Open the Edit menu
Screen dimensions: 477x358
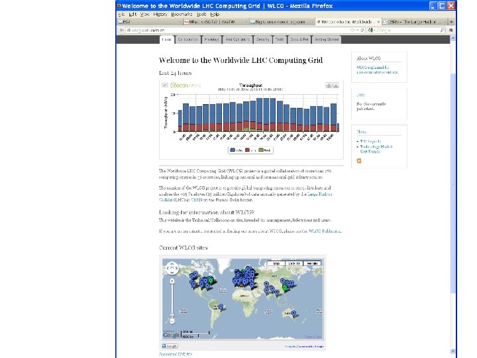pos(132,15)
